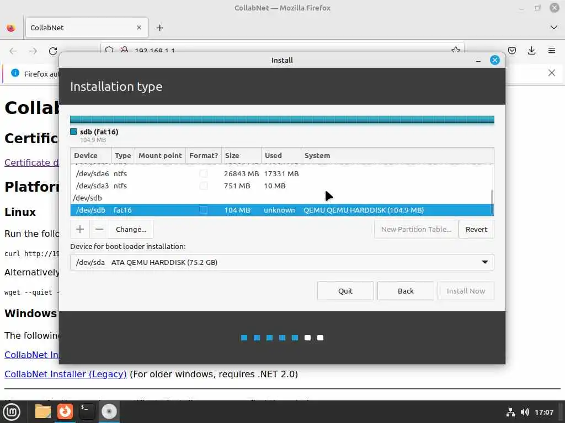Click the Firefox notification info icon
The image size is (565, 423).
click(x=15, y=73)
